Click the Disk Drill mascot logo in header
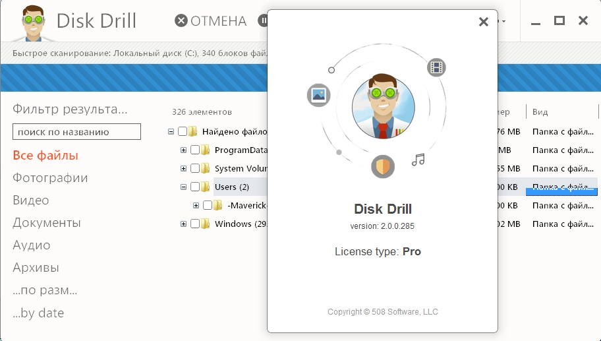The height and width of the screenshot is (341, 601). (33, 23)
